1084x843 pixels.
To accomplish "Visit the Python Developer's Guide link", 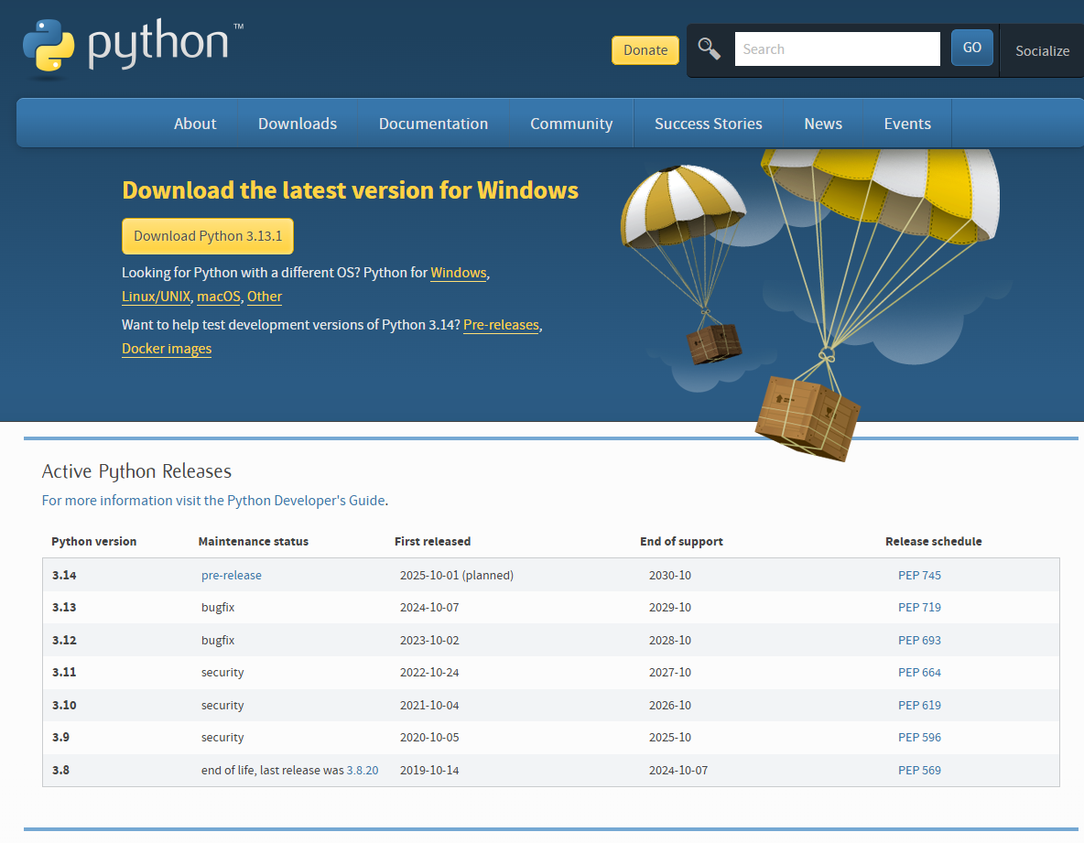I will pos(214,501).
